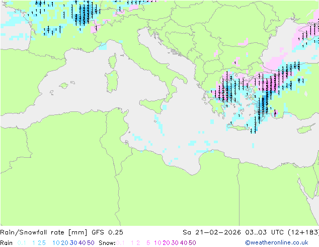Pick the Snow 10 legend value
Viewport: 319px width, 247px height.
pyautogui.click(x=157, y=243)
